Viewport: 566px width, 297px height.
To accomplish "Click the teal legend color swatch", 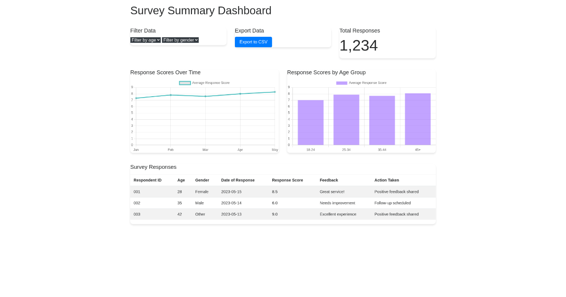I will [x=184, y=82].
